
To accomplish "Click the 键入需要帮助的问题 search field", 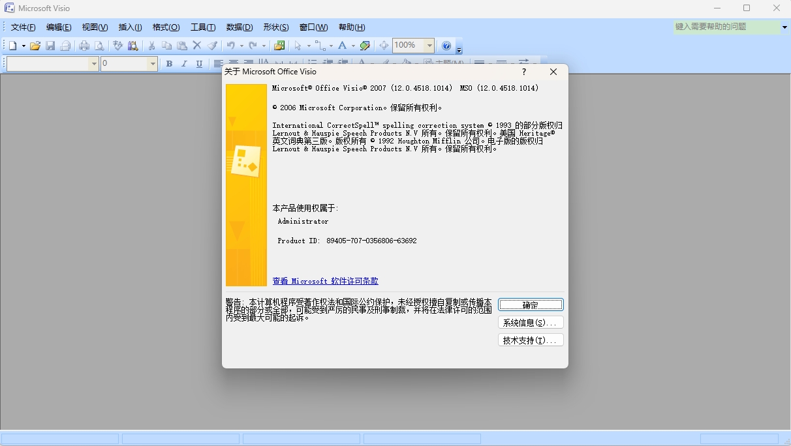I will pyautogui.click(x=727, y=27).
